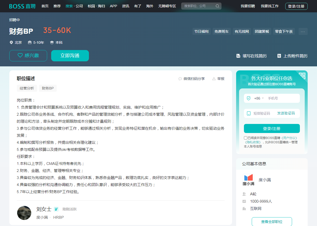Focus the 手机号 input field
The image size is (317, 226).
283,98
